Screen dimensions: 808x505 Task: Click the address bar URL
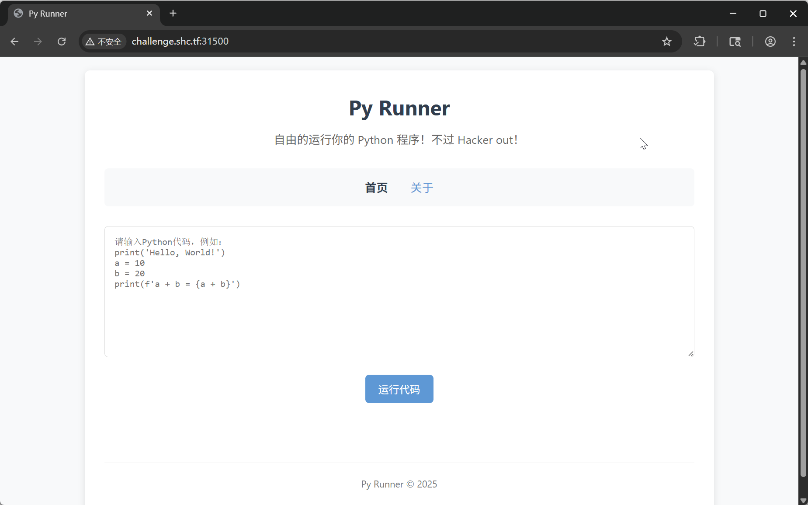click(180, 42)
